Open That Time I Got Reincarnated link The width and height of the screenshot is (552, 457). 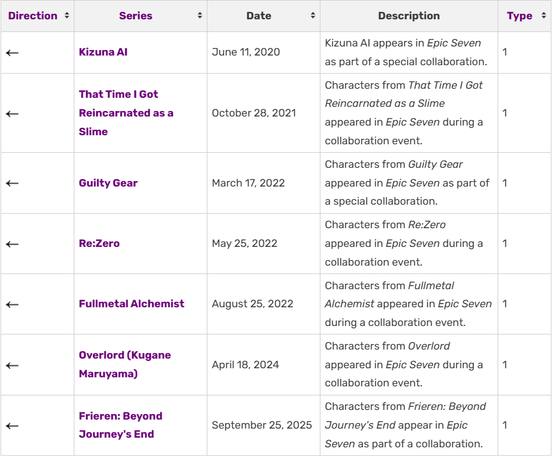(126, 113)
